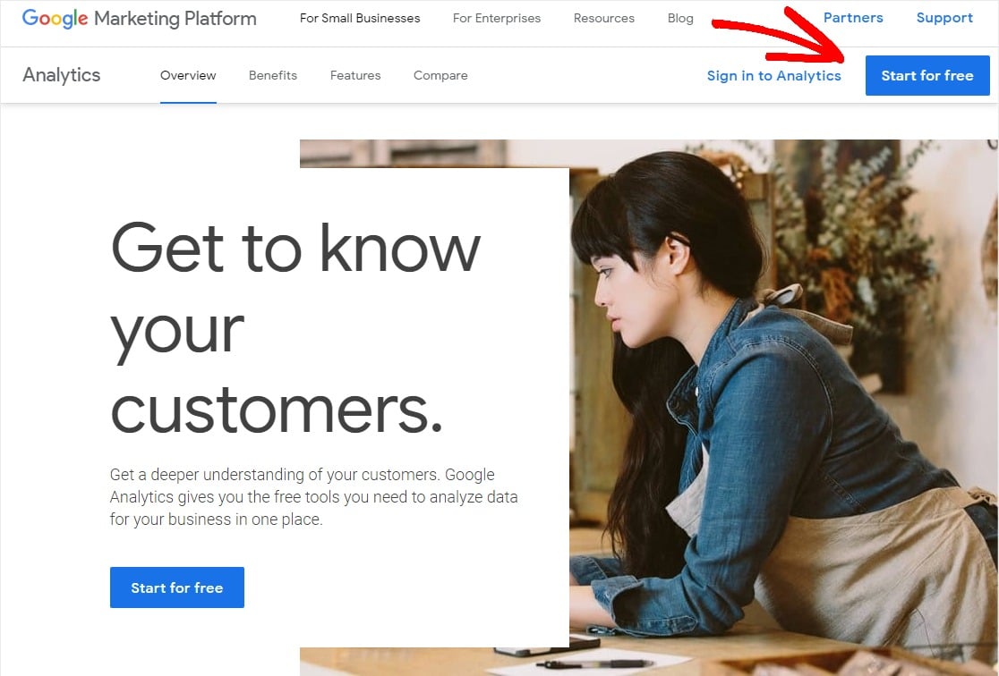Open the For Enterprises menu
Screen dimensions: 999x676
(x=496, y=19)
